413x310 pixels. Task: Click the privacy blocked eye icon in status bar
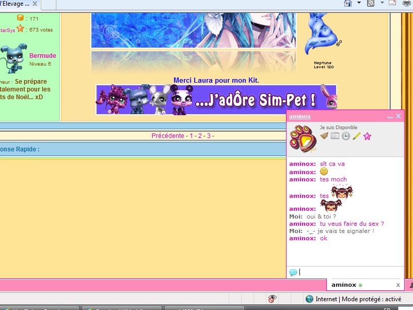(x=273, y=299)
